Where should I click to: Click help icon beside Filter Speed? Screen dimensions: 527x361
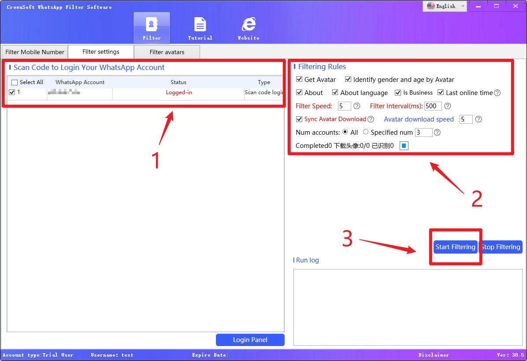click(x=357, y=106)
